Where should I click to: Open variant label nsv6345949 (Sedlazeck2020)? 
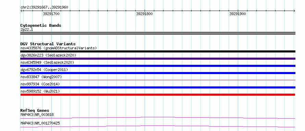(47, 62)
